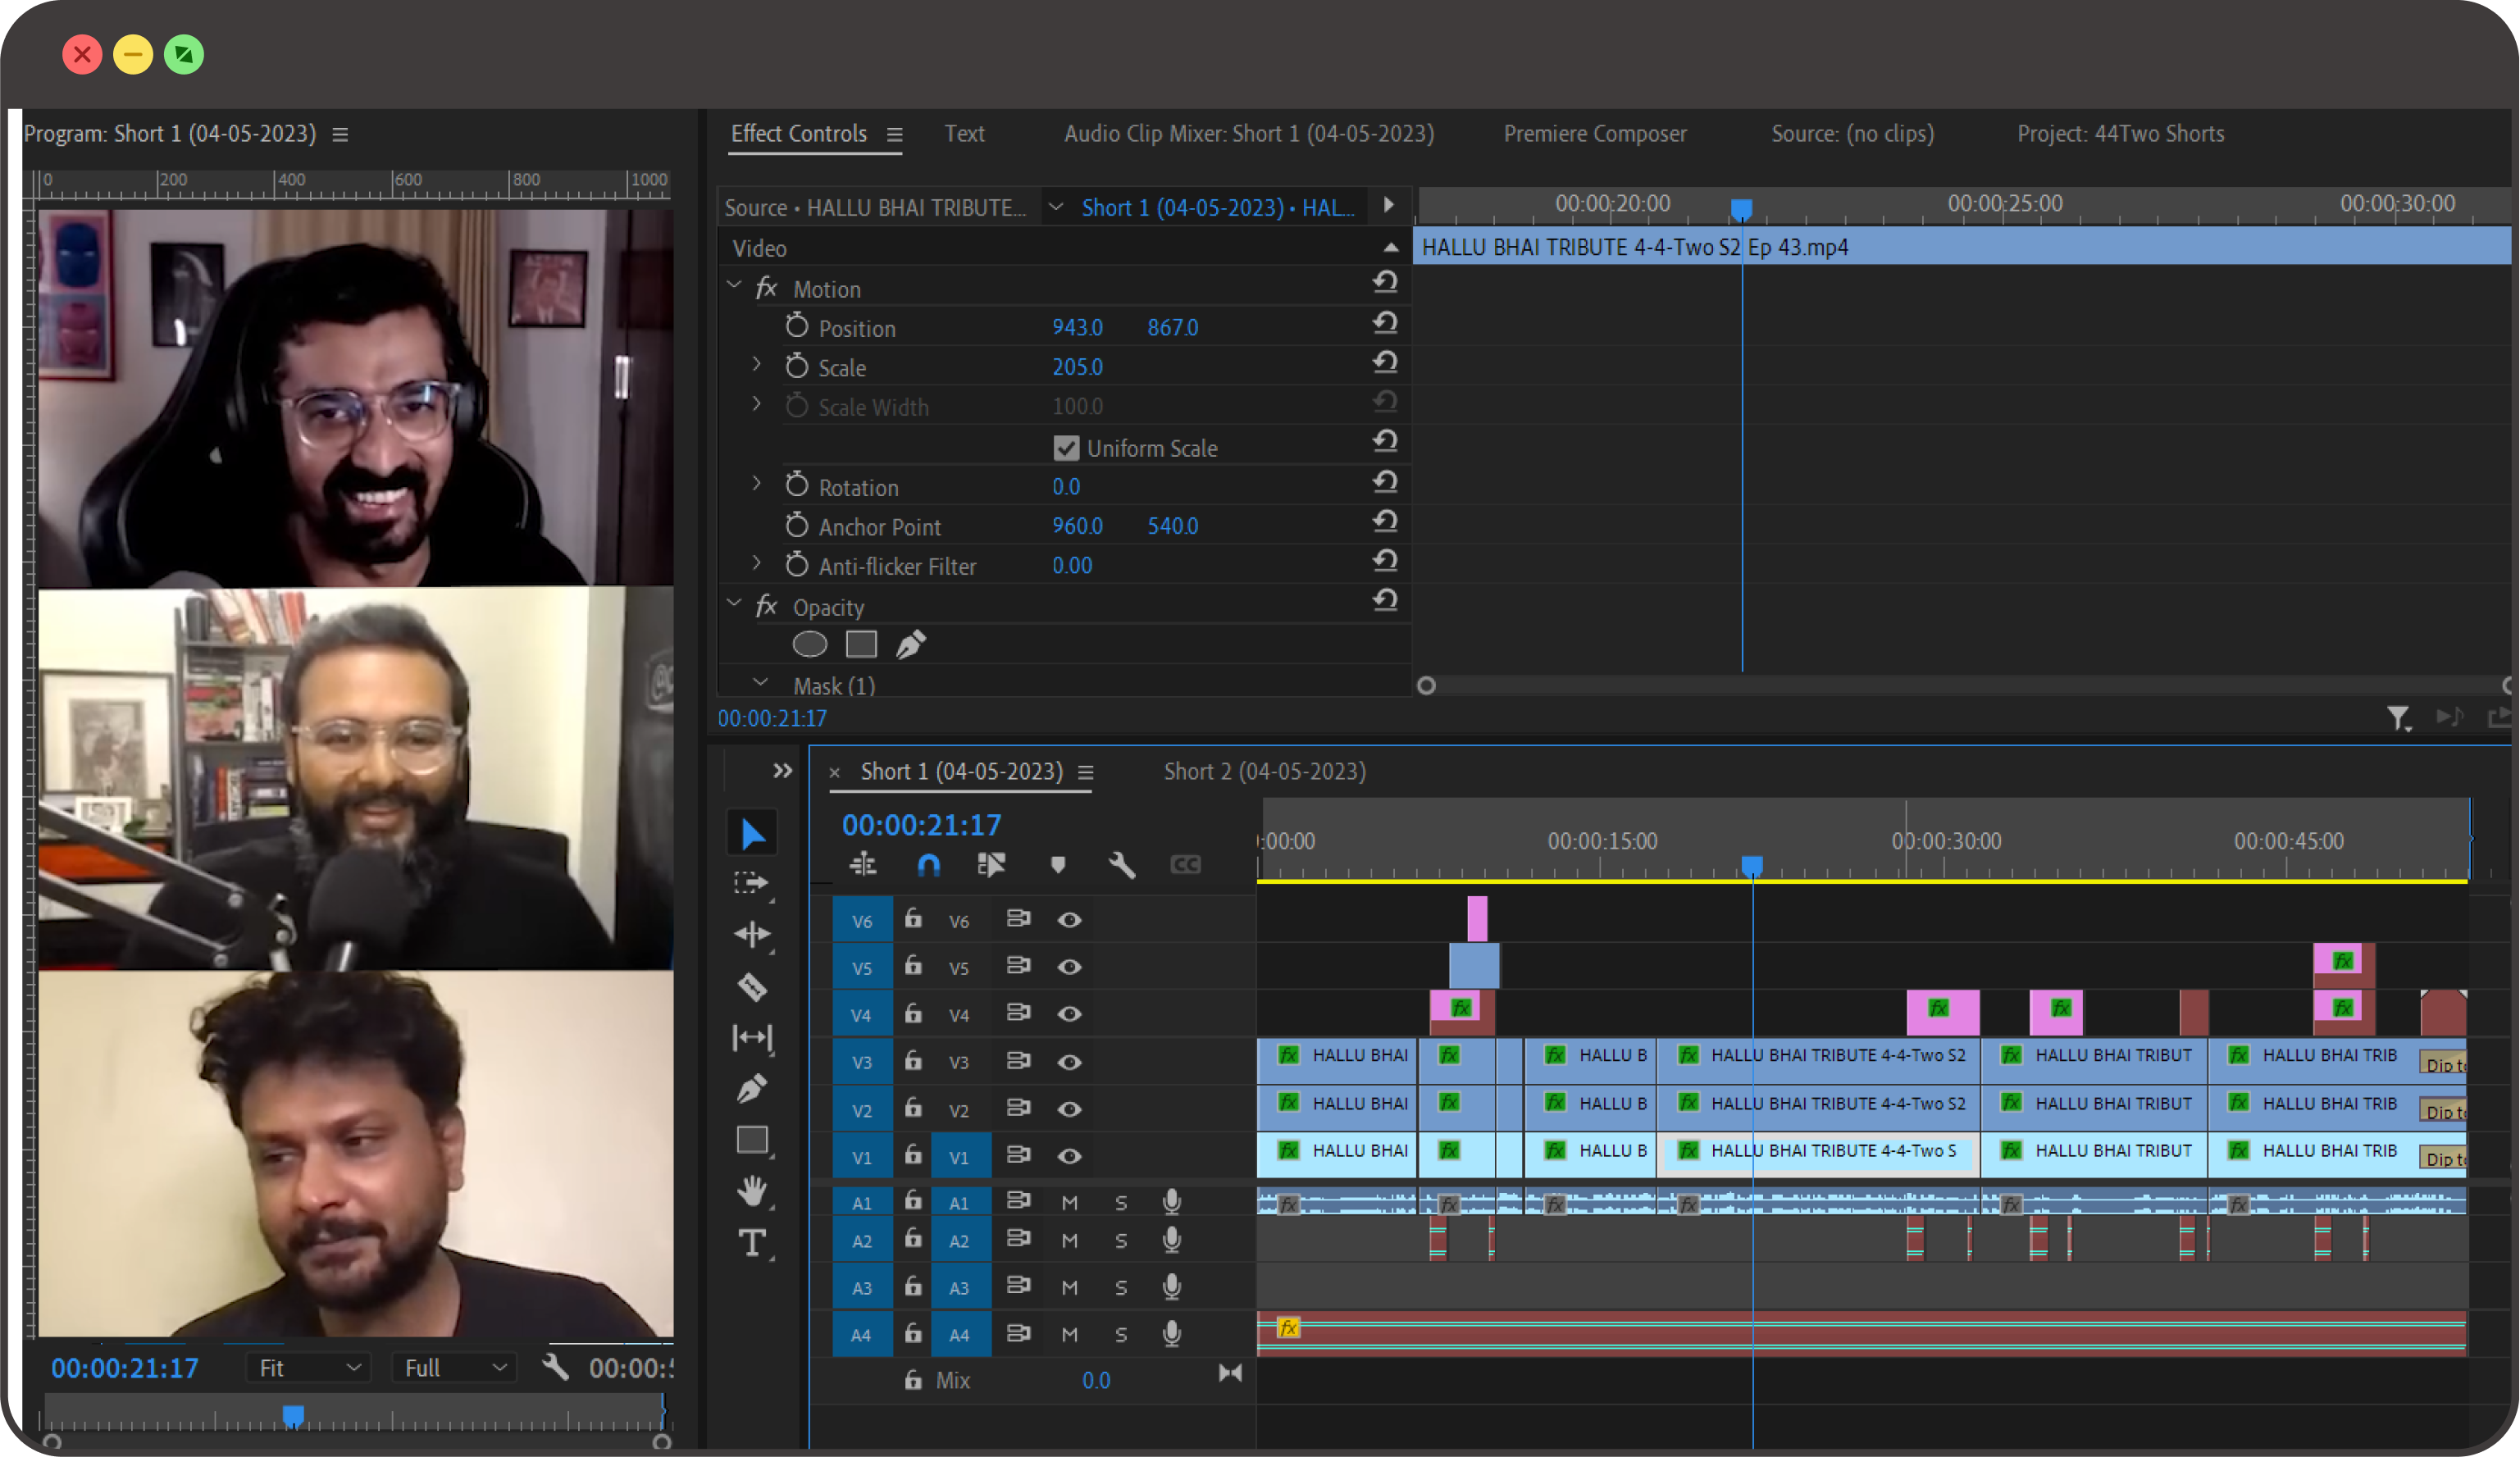Select the Slip tool
The image size is (2520, 1457).
pos(752,1038)
